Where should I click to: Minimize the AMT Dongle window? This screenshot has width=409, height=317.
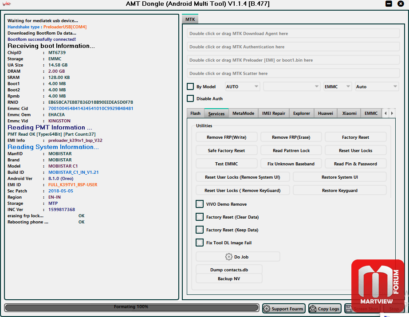click(389, 4)
